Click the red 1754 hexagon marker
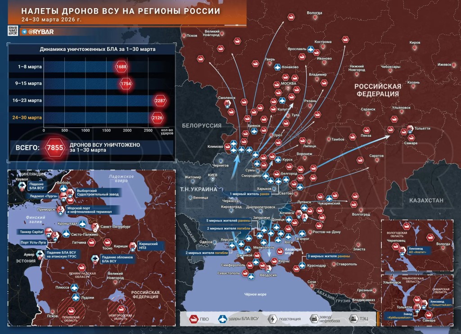Image resolution: width=461 pixels, height=334 pixels. 126,84
